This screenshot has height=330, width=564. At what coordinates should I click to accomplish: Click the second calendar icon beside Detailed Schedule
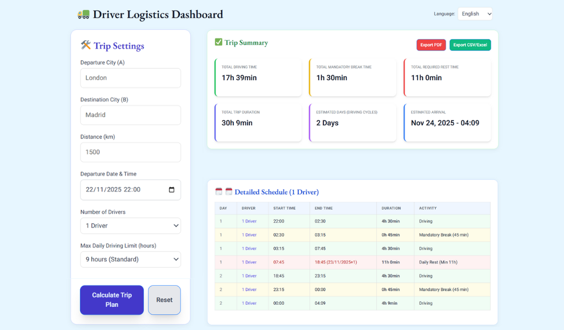point(228,191)
